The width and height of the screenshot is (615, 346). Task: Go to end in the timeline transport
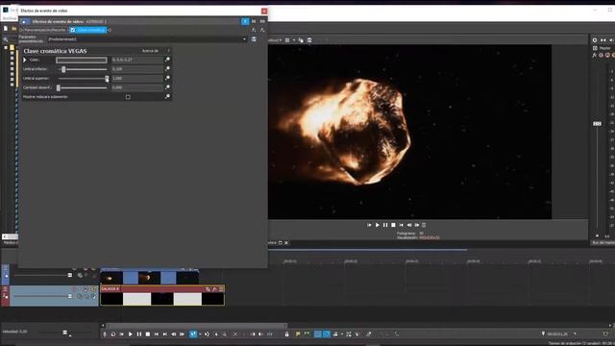coord(165,334)
